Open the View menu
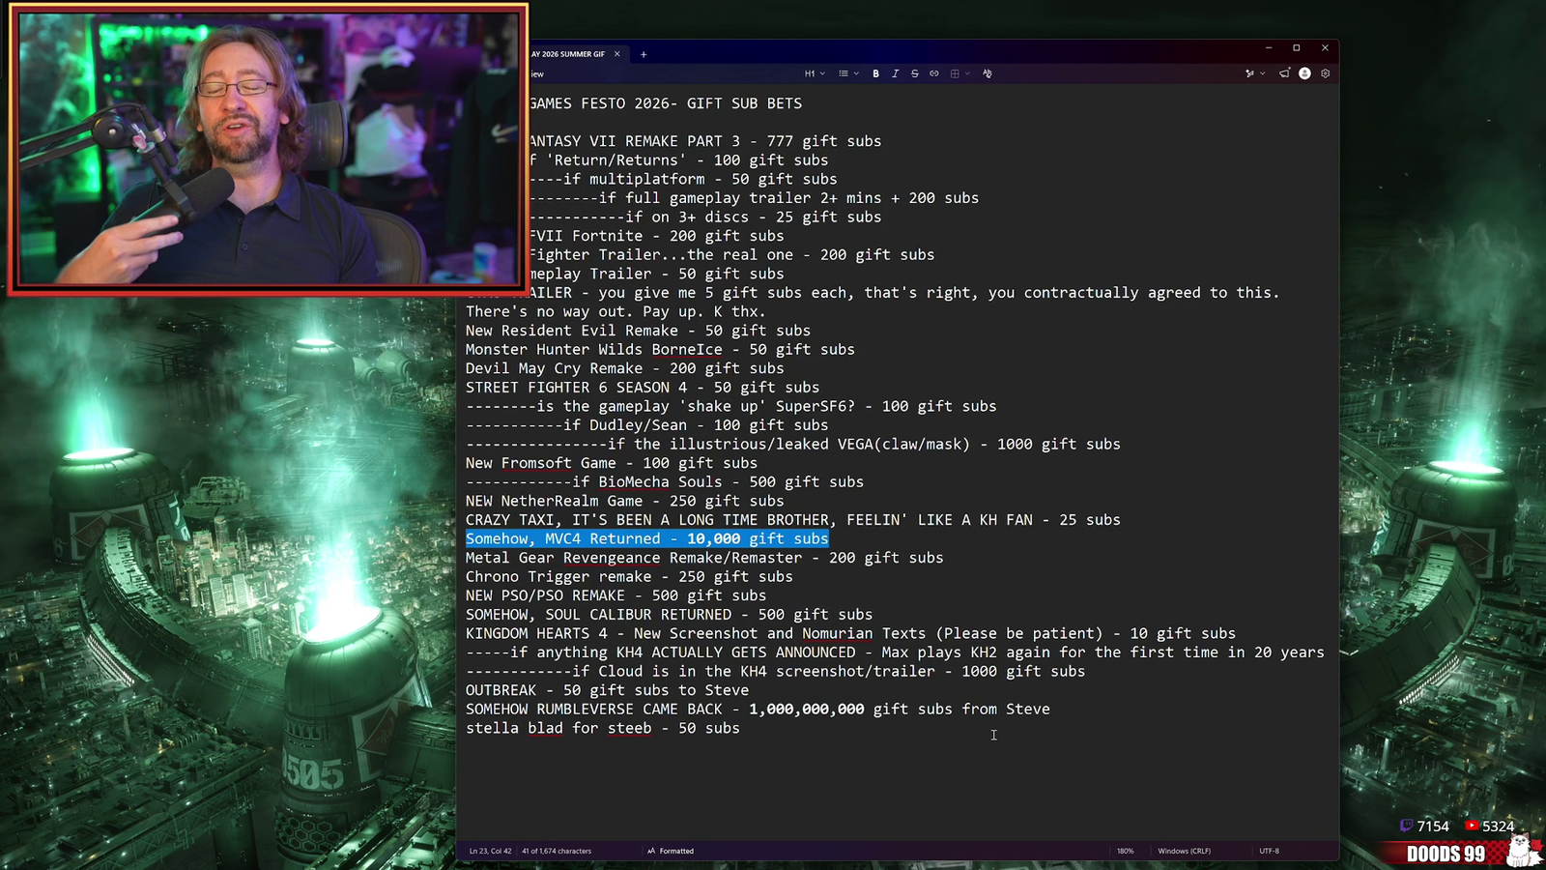This screenshot has width=1546, height=870. [x=537, y=73]
